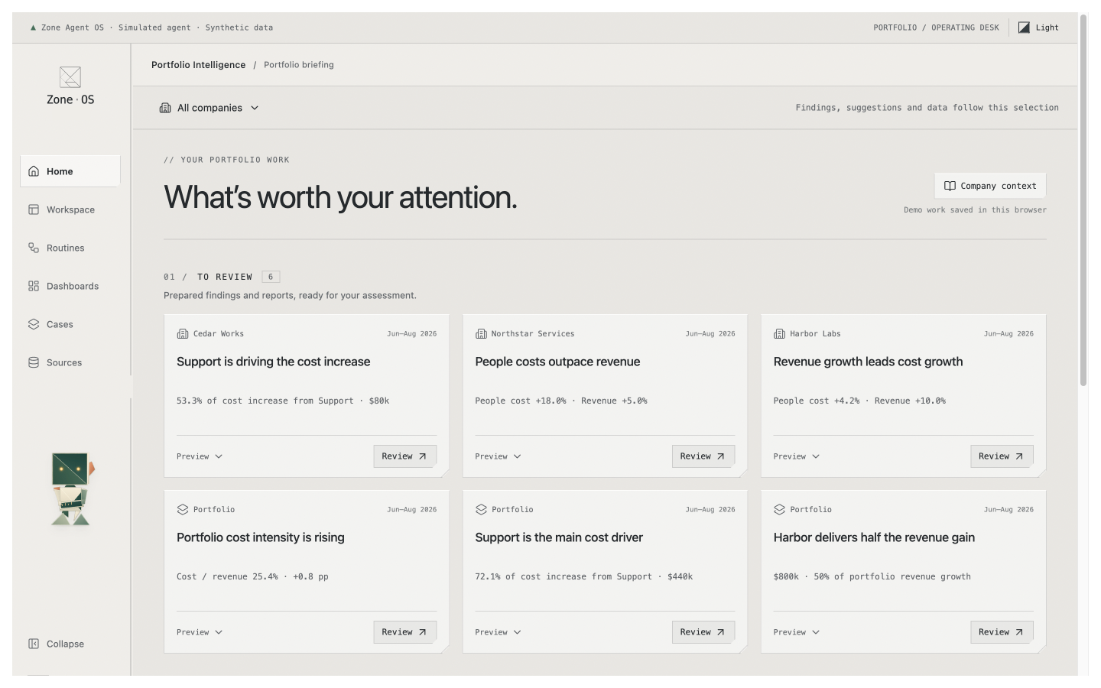Click the Portfolio icon on cost intensity card
The image size is (1101, 688).
[x=183, y=510]
